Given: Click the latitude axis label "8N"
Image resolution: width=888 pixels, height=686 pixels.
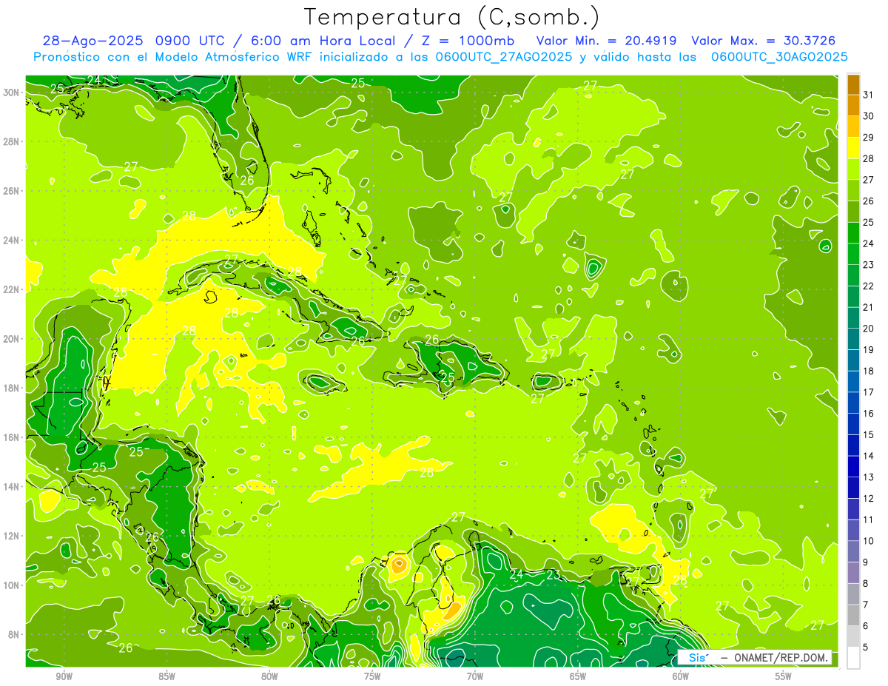Looking at the screenshot, I should pyautogui.click(x=15, y=634).
